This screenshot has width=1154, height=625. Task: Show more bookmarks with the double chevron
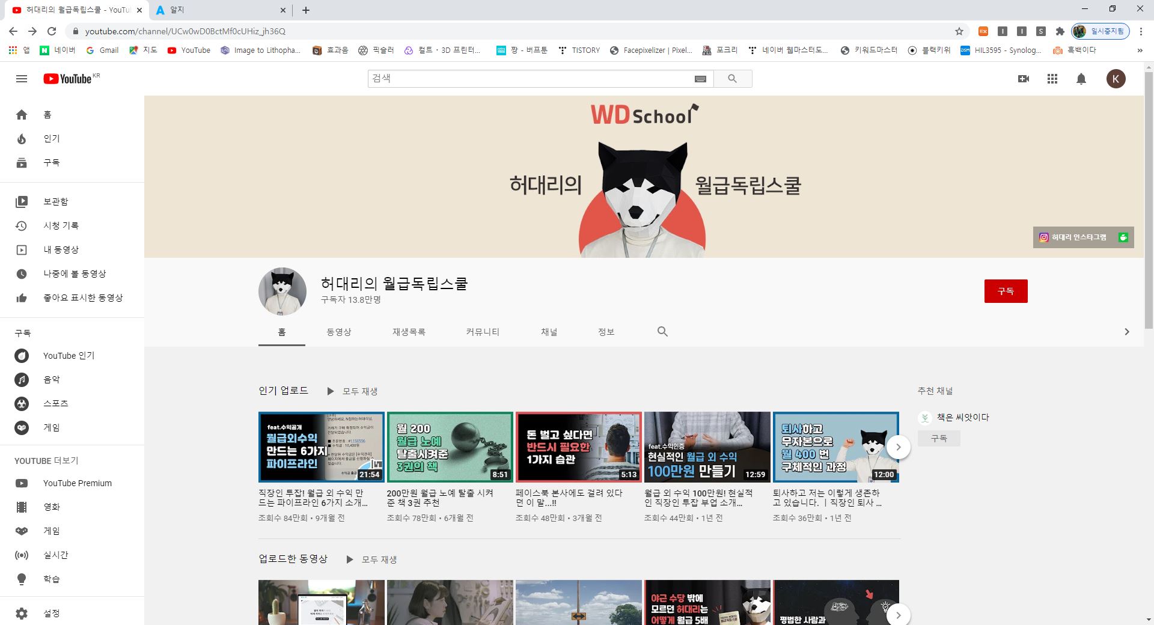tap(1140, 50)
